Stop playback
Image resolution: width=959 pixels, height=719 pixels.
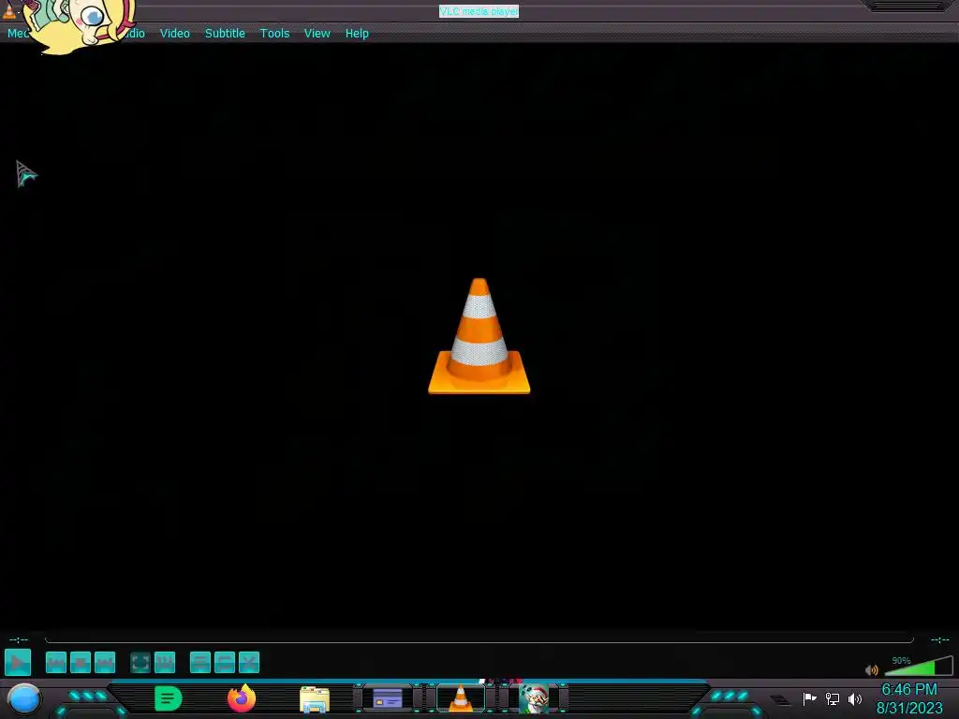(81, 663)
